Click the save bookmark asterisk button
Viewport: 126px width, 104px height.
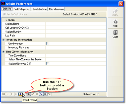(x=45, y=94)
